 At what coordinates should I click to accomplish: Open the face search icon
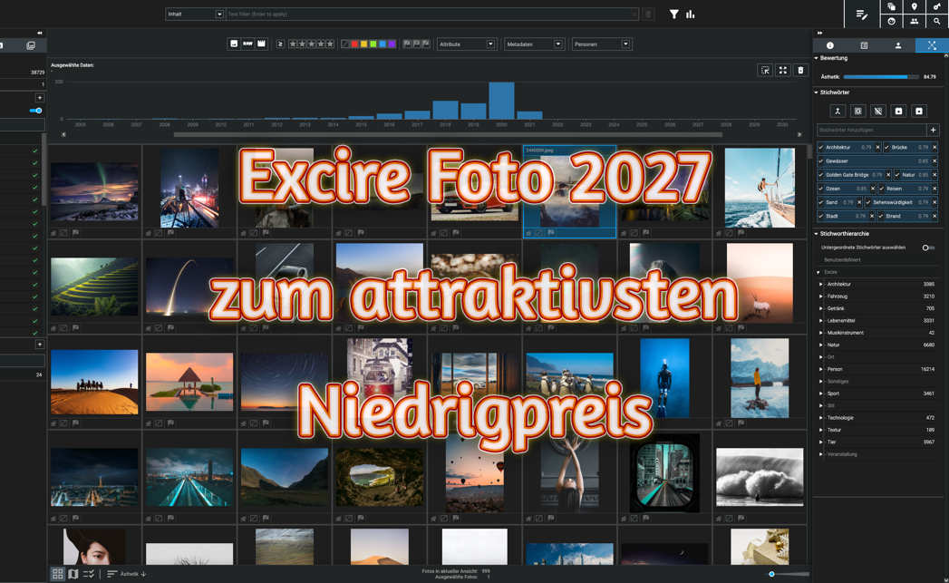point(892,21)
